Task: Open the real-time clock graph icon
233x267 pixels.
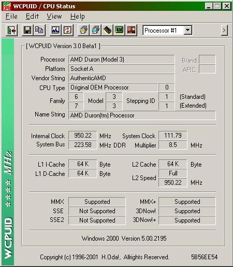Action: [x=55, y=31]
